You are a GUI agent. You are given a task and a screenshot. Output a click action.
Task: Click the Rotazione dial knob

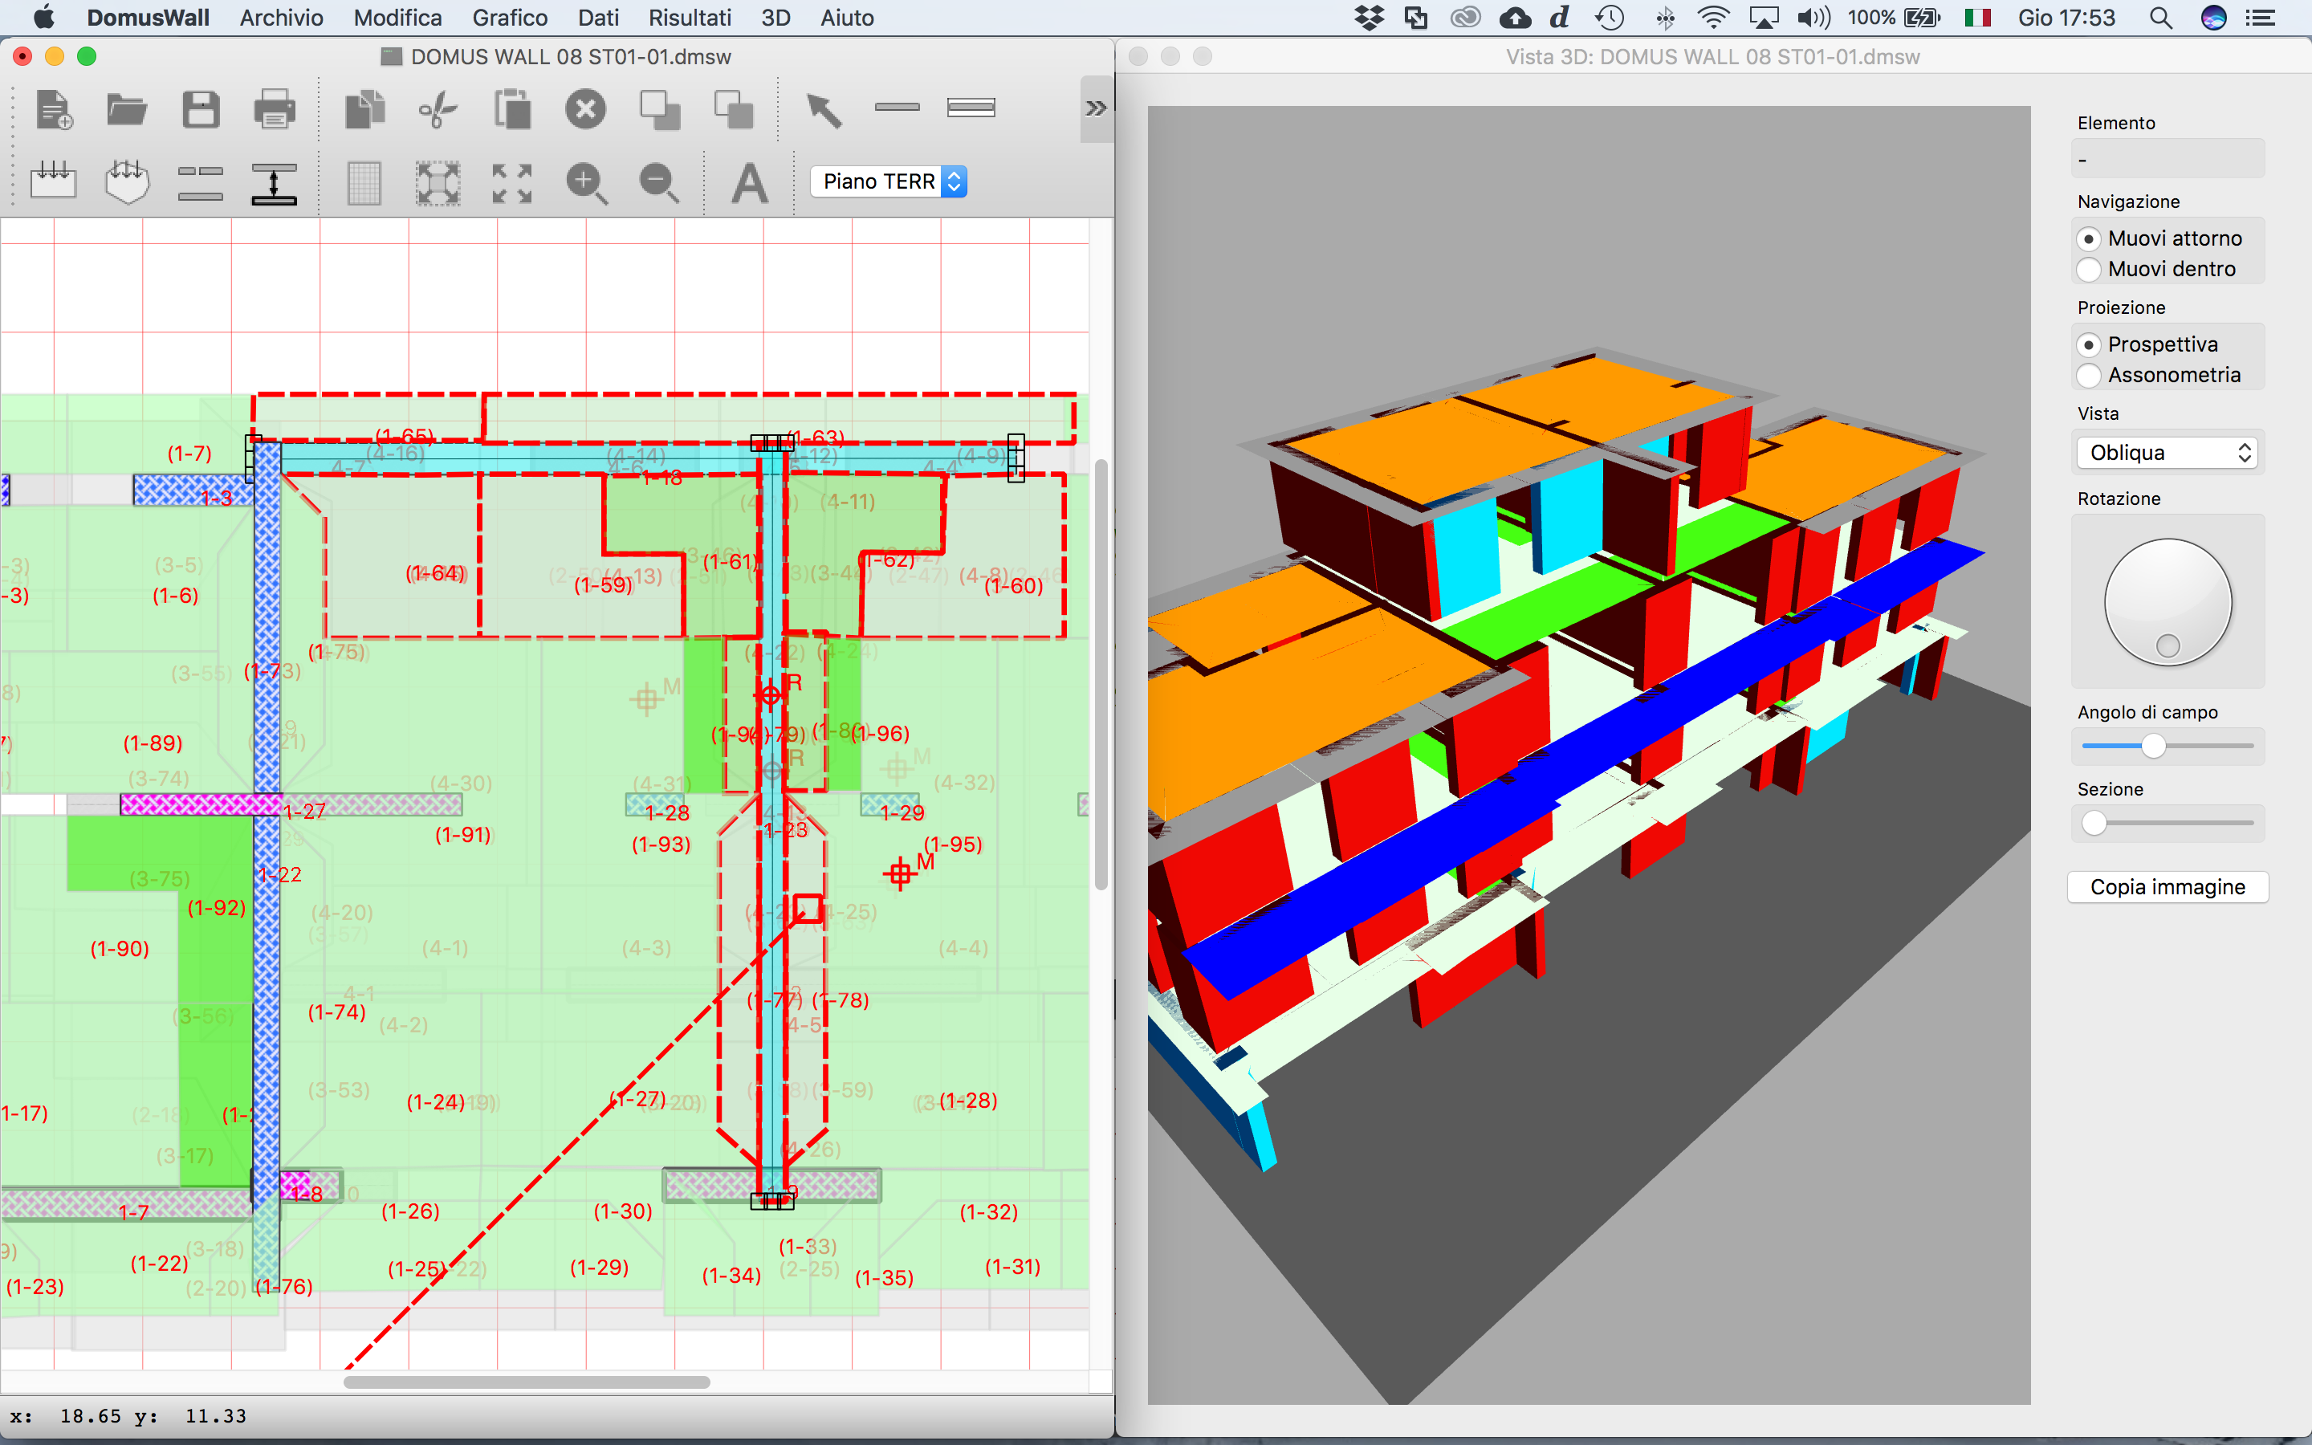pyautogui.click(x=2167, y=602)
